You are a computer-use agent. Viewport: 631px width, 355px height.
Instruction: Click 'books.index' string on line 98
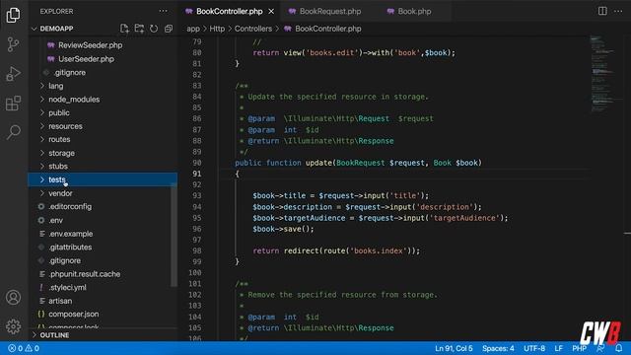point(379,250)
